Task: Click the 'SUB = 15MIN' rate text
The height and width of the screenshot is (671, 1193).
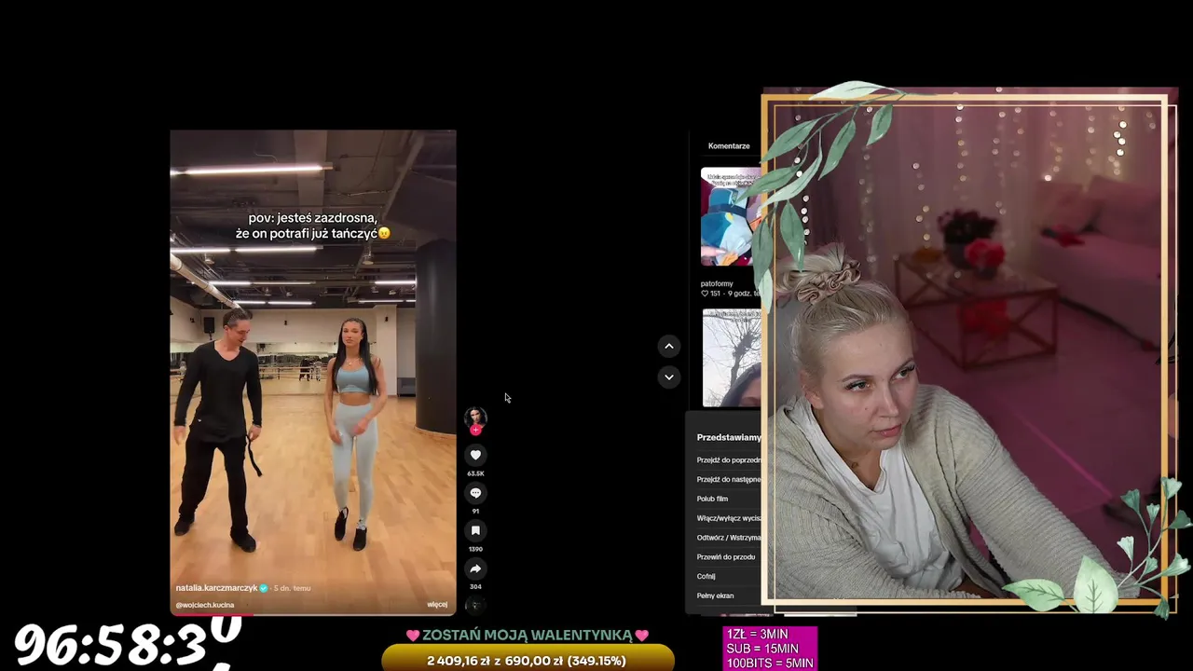Action: pyautogui.click(x=762, y=649)
